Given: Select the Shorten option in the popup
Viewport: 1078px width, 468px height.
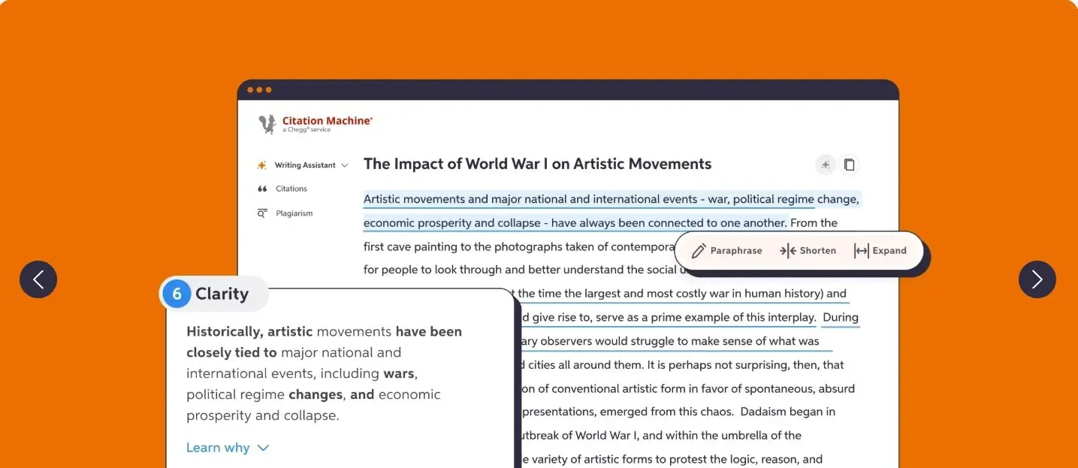Looking at the screenshot, I should pyautogui.click(x=808, y=251).
